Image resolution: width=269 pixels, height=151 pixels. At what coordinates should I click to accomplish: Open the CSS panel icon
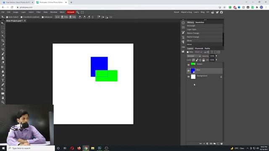(183, 47)
